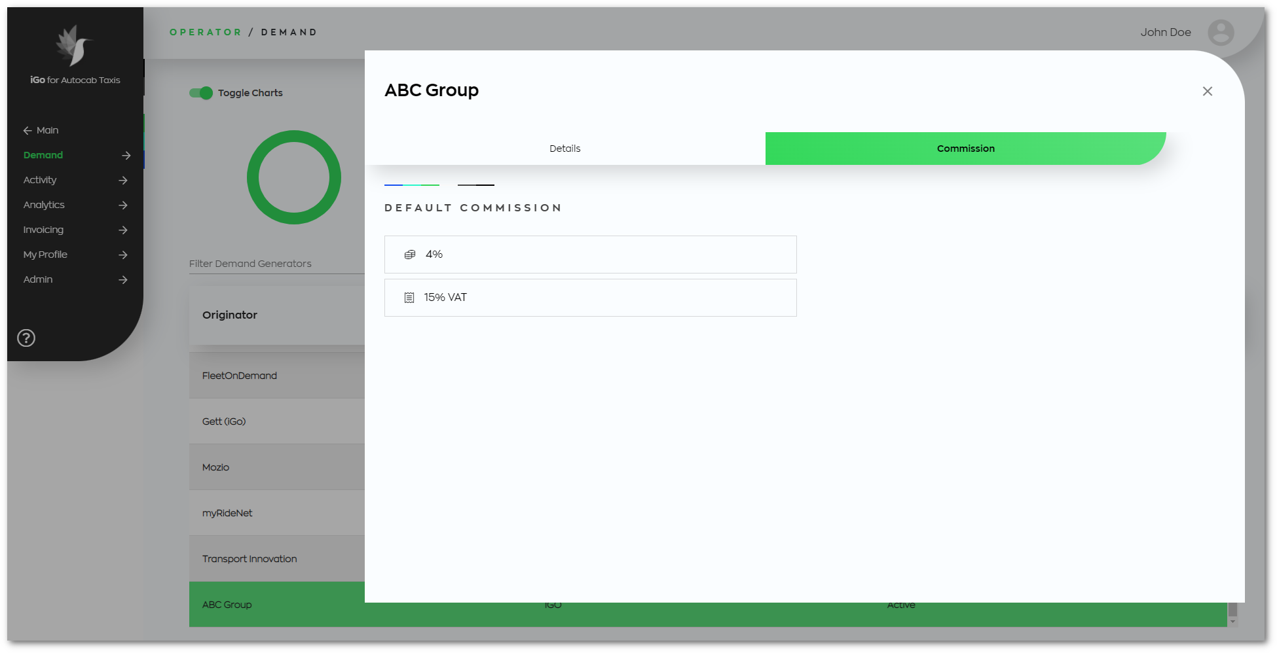Click the Originator column header
Viewport: 1277px width, 653px height.
230,315
